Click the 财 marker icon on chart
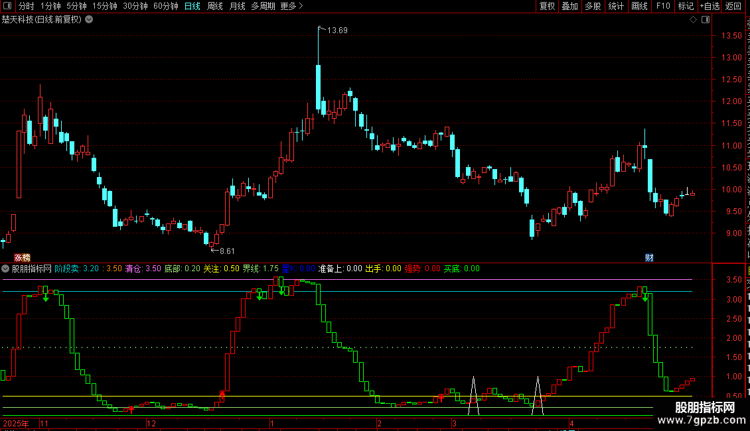This screenshot has width=750, height=431. [x=649, y=257]
